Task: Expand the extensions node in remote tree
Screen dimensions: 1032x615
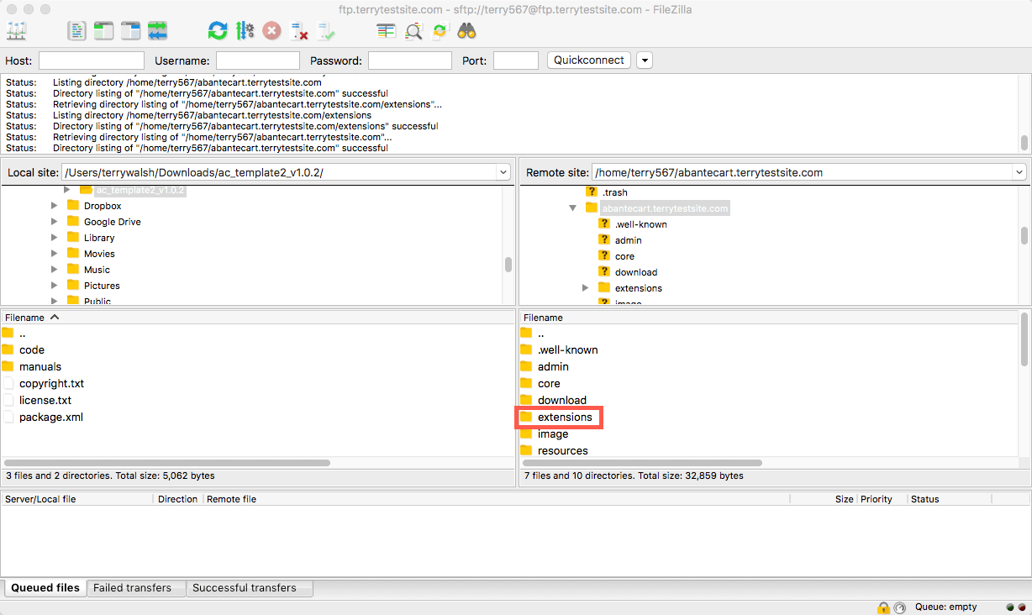Action: click(586, 288)
